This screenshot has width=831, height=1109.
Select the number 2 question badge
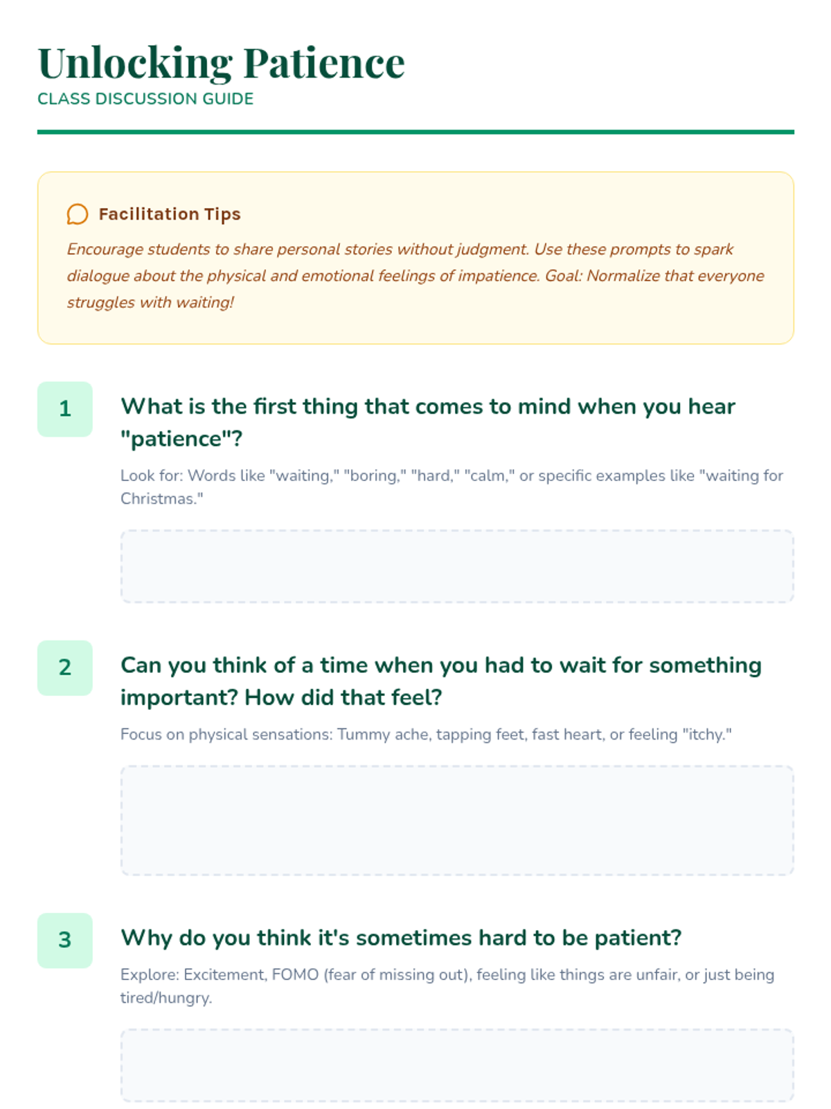(x=64, y=667)
